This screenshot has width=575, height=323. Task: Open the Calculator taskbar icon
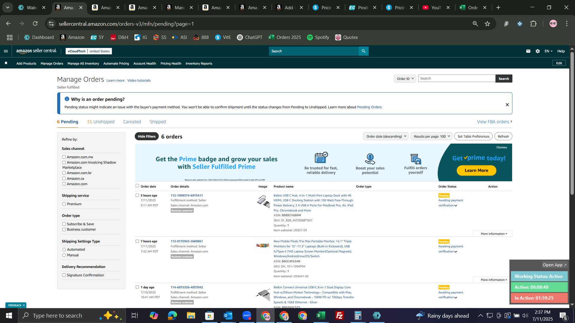[x=358, y=316]
